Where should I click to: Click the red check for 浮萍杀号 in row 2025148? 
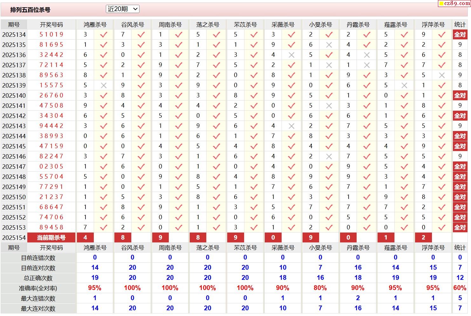[x=442, y=177]
